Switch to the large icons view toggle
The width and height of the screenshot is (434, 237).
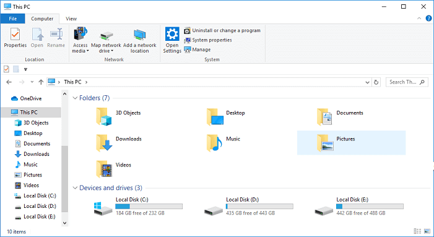(427, 231)
